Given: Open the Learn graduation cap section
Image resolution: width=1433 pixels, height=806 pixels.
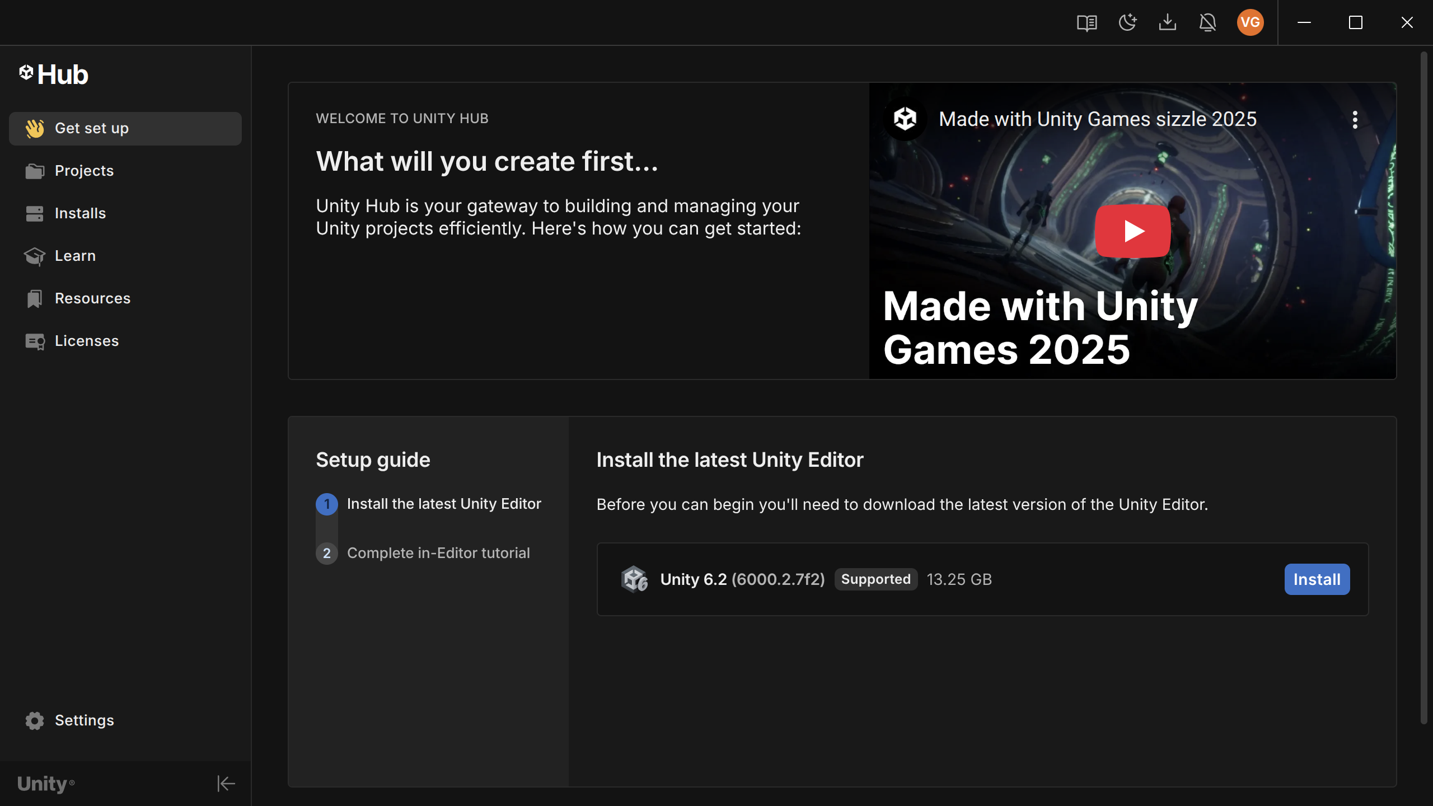Looking at the screenshot, I should pyautogui.click(x=75, y=256).
